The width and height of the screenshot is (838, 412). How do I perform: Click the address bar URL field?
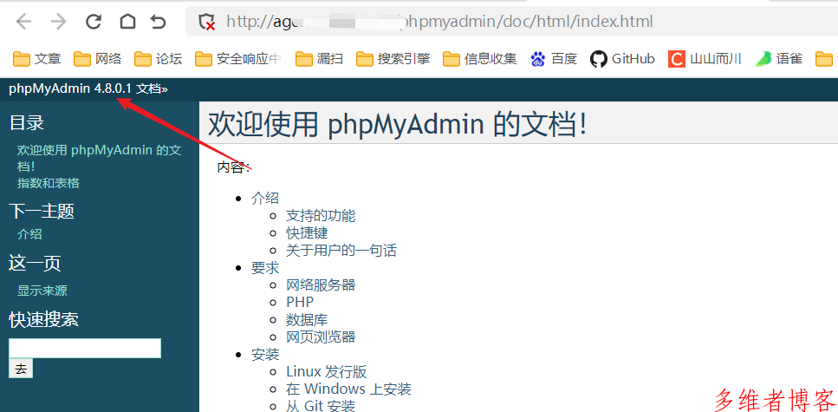pyautogui.click(x=511, y=22)
